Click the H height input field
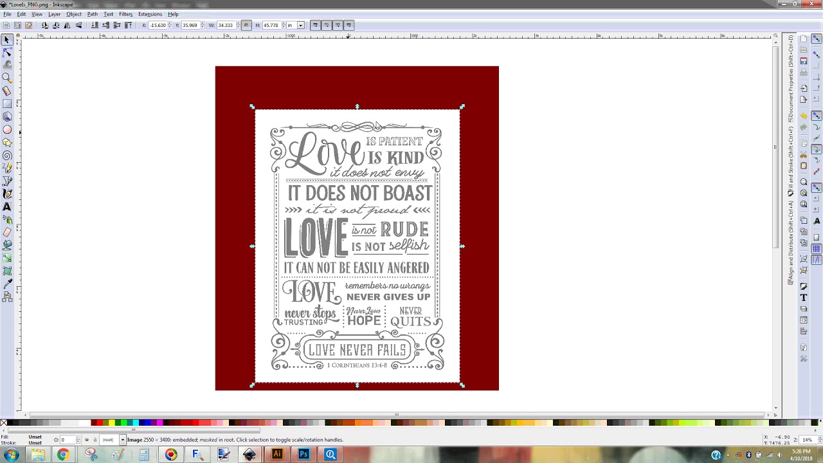Image resolution: width=823 pixels, height=463 pixels. pos(271,25)
